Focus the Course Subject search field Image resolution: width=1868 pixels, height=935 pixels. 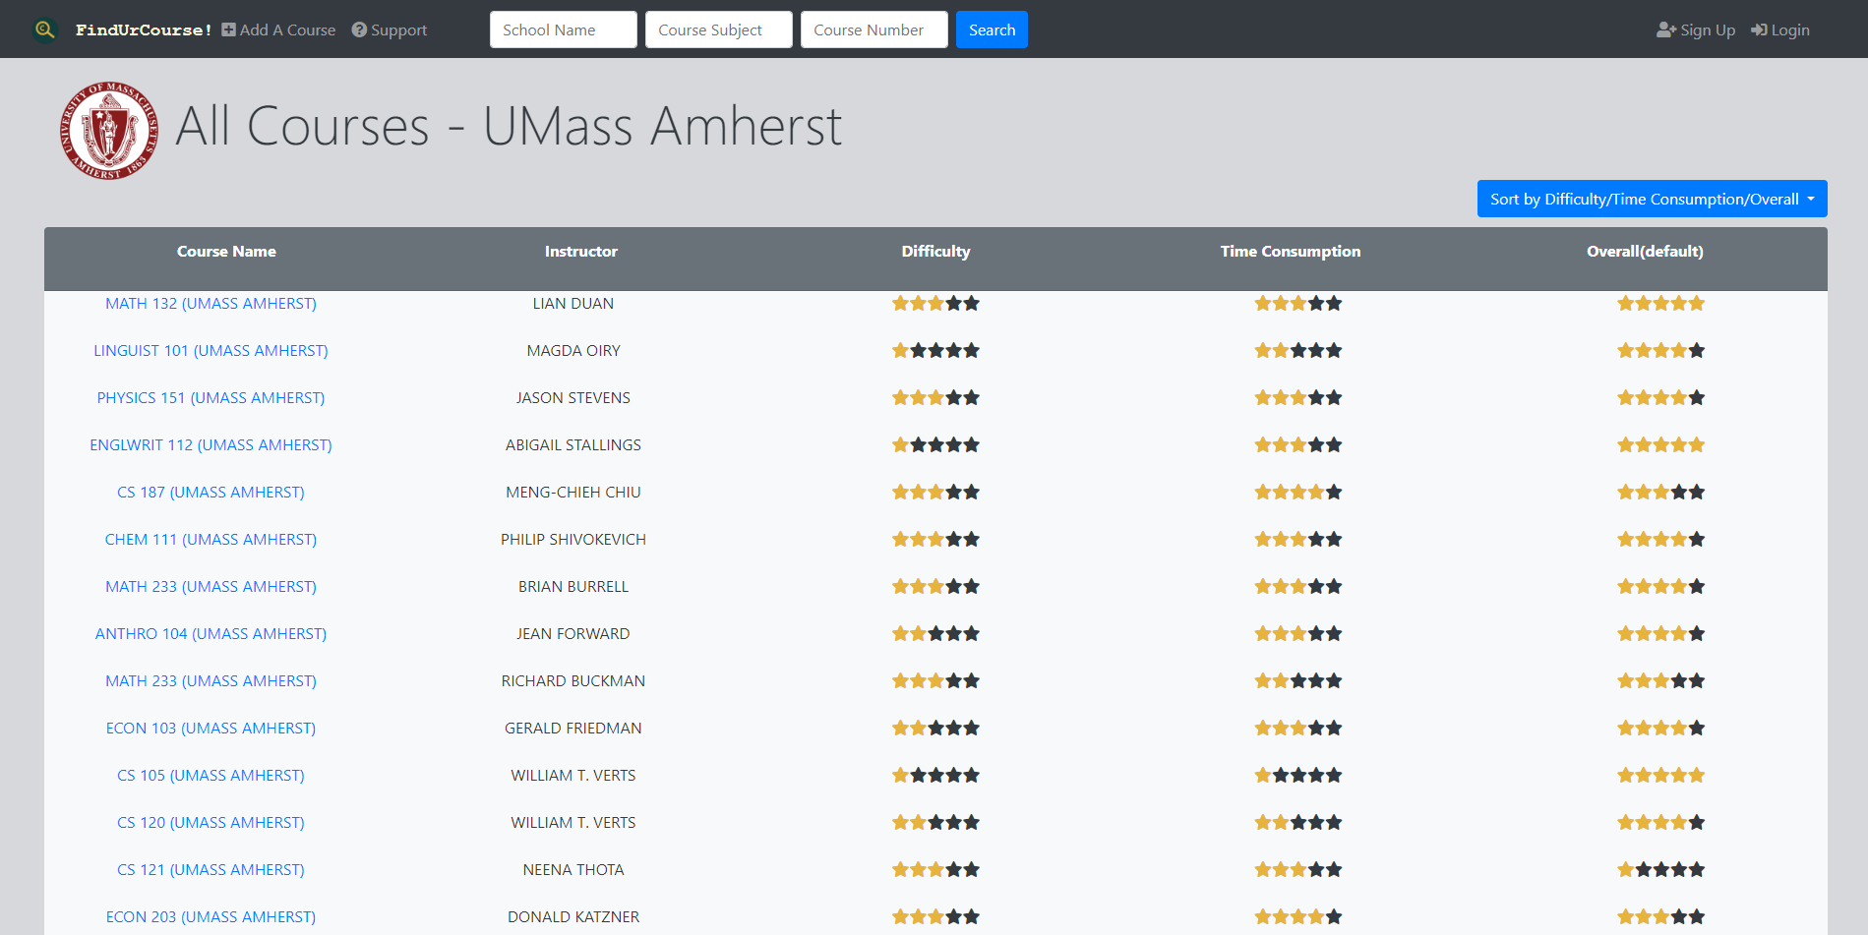coord(719,29)
